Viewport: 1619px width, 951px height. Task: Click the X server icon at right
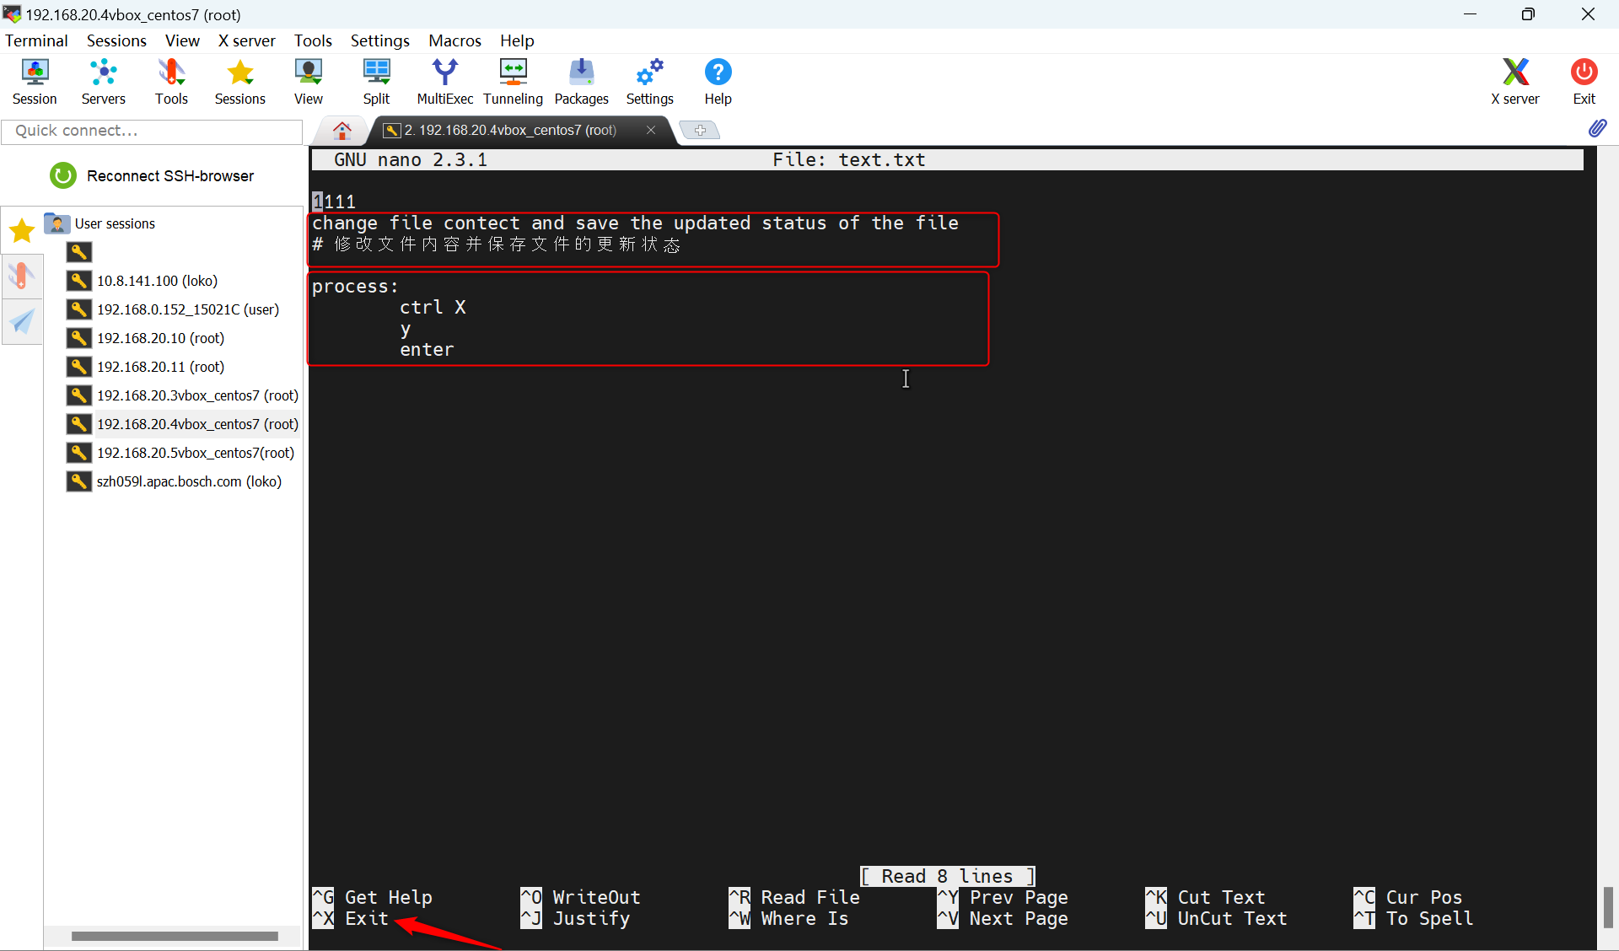(1514, 82)
